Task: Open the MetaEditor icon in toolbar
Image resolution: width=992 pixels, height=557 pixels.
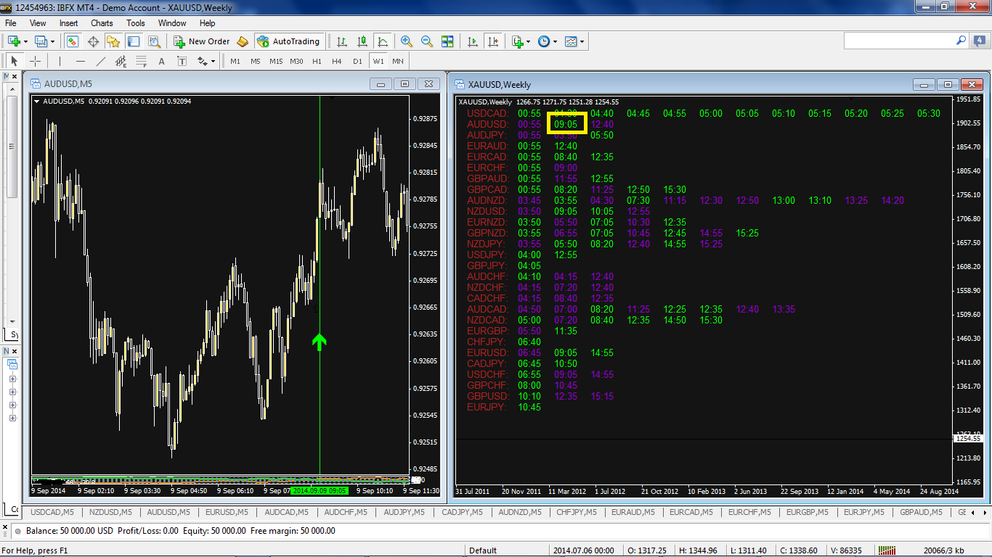Action: pos(243,41)
